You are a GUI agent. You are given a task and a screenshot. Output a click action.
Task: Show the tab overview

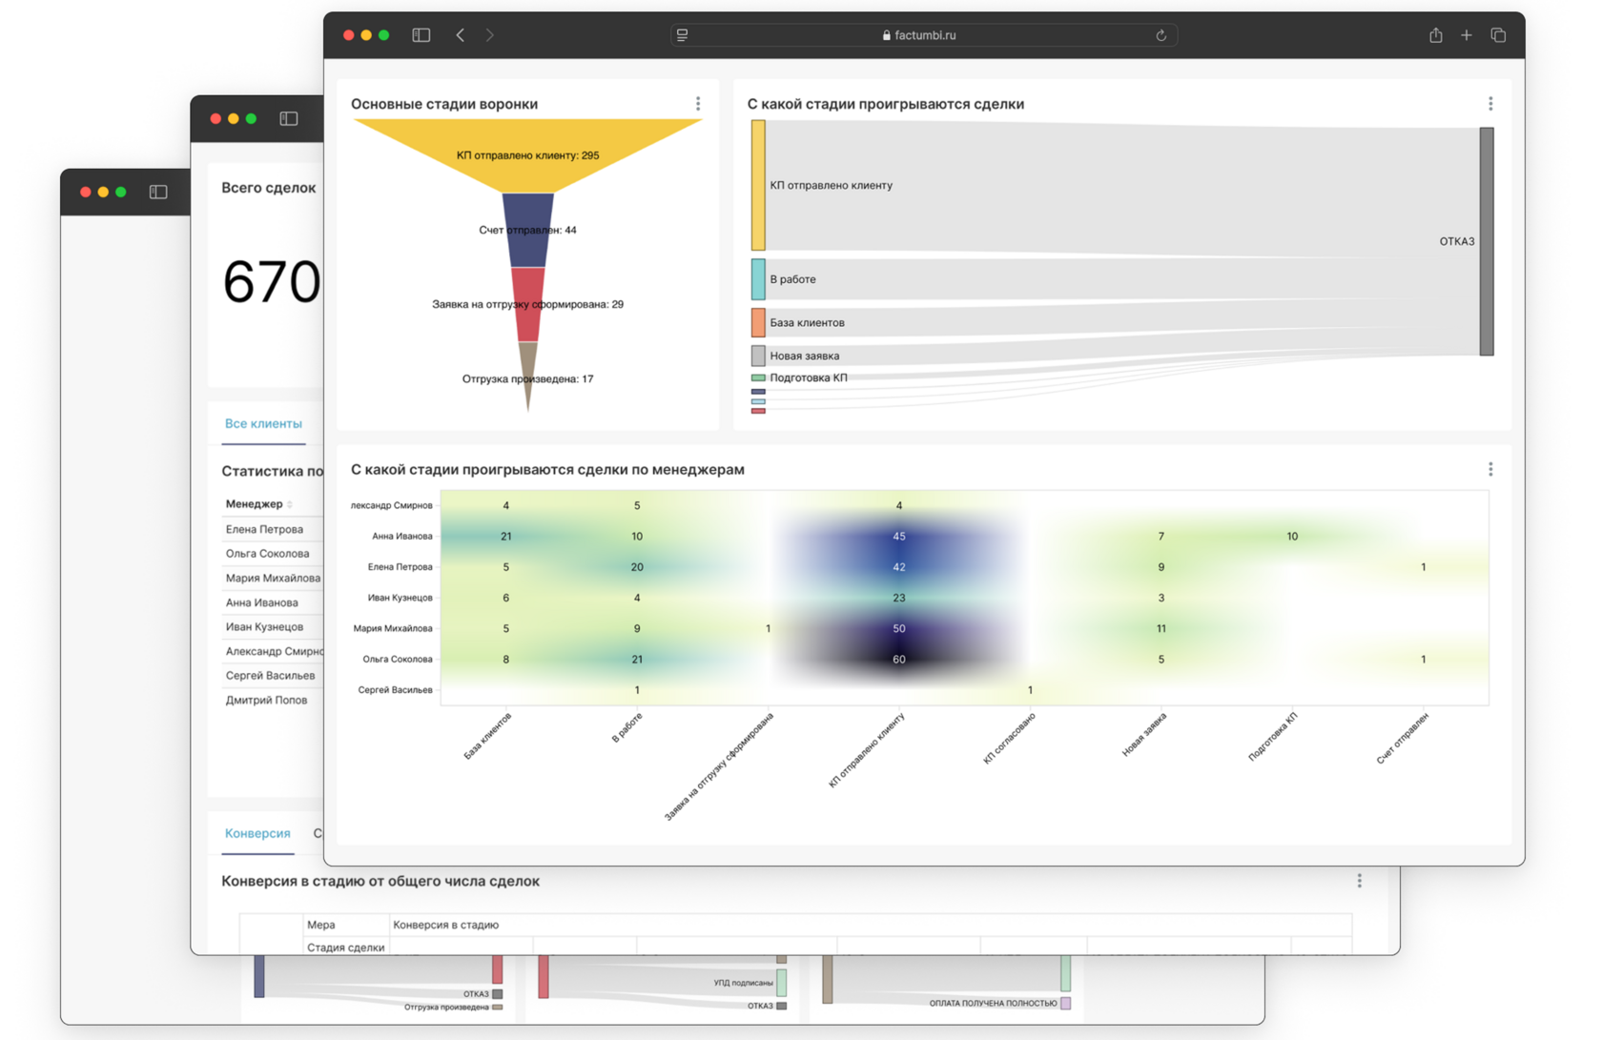point(1498,35)
